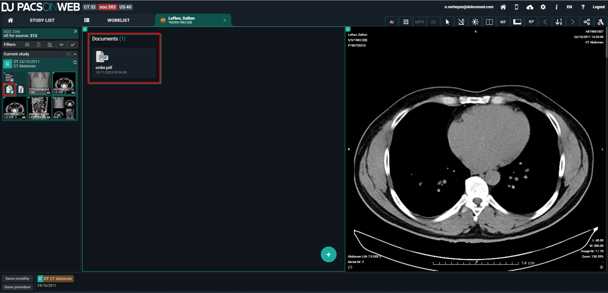This screenshot has height=293, width=608.
Task: Open the EN language selector
Action: pos(569,7)
